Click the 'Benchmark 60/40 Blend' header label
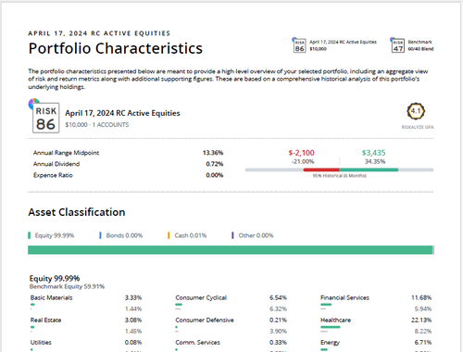Image resolution: width=463 pixels, height=352 pixels. [420, 45]
